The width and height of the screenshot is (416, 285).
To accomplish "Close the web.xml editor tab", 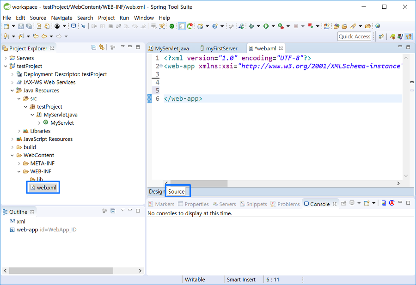I will tap(281, 48).
